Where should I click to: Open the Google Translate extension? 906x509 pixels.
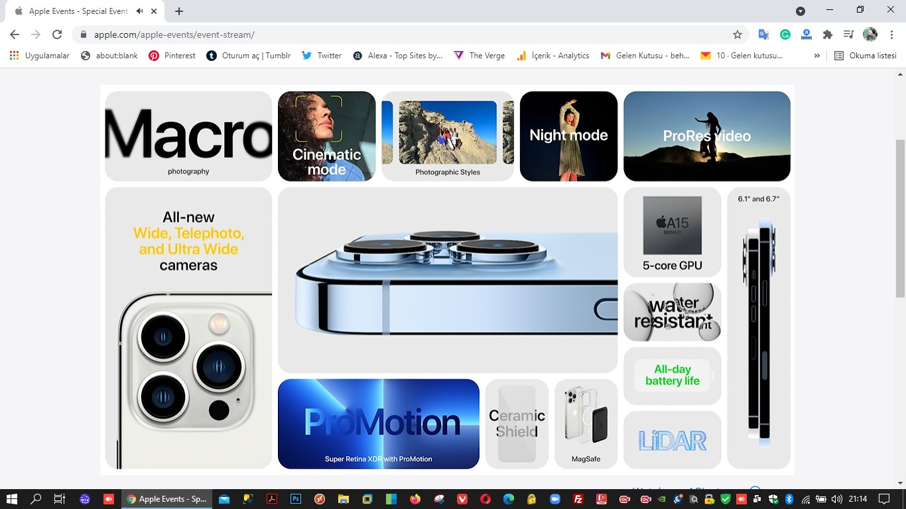(764, 34)
